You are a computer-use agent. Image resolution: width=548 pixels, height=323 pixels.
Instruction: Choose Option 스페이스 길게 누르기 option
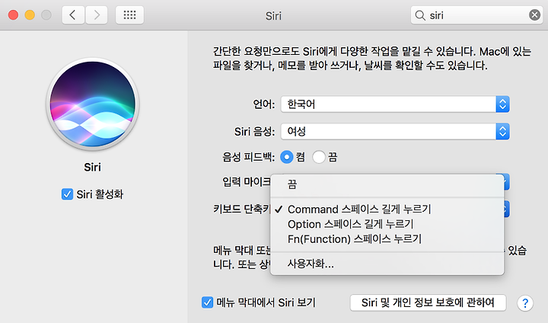pos(387,224)
